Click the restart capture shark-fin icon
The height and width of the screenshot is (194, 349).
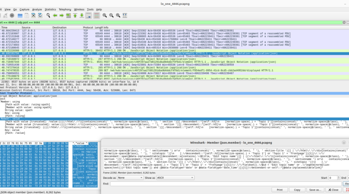pyautogui.click(x=5, y=15)
